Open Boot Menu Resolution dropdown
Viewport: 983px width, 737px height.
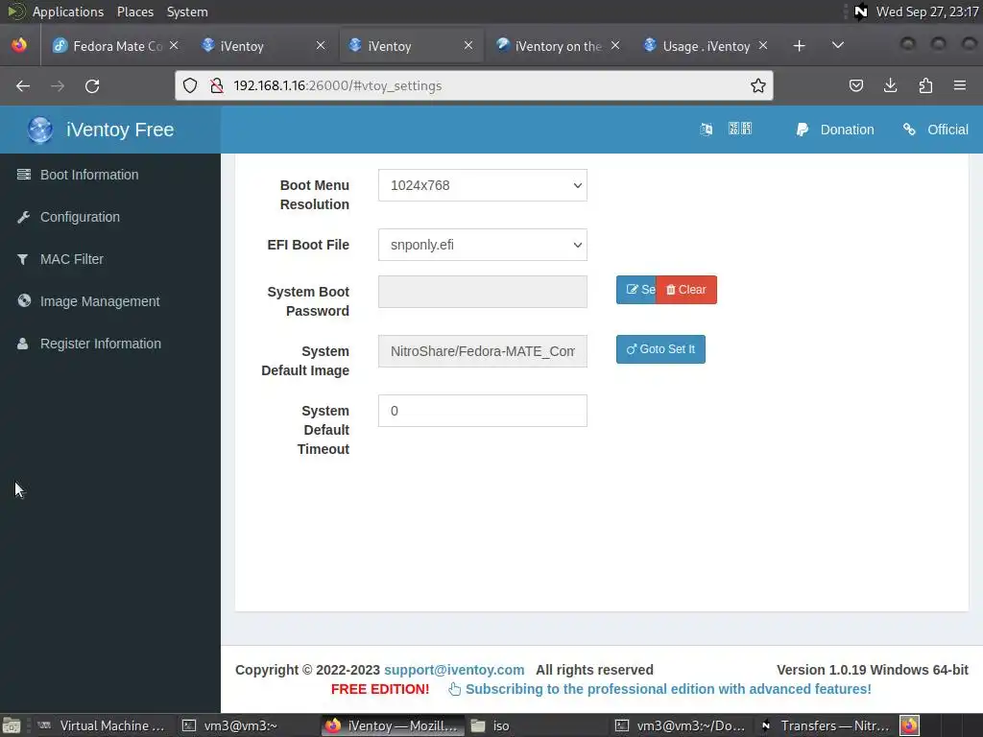(x=483, y=185)
